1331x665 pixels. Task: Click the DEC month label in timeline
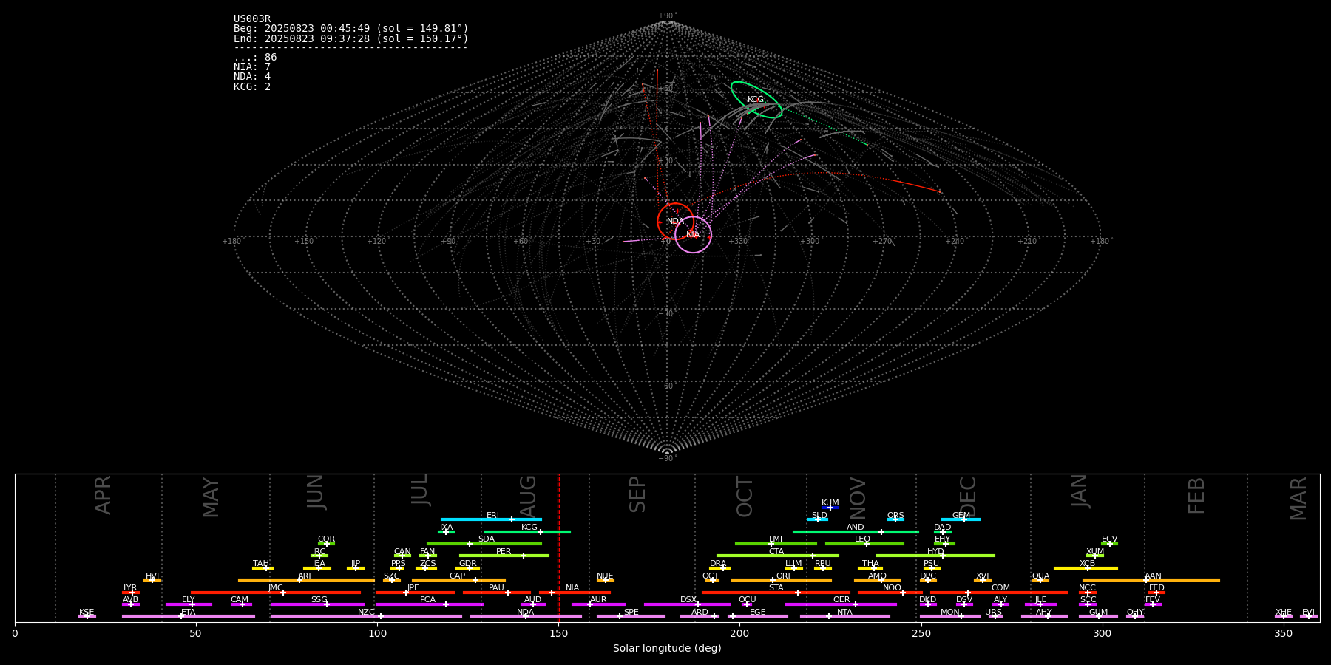coord(968,497)
